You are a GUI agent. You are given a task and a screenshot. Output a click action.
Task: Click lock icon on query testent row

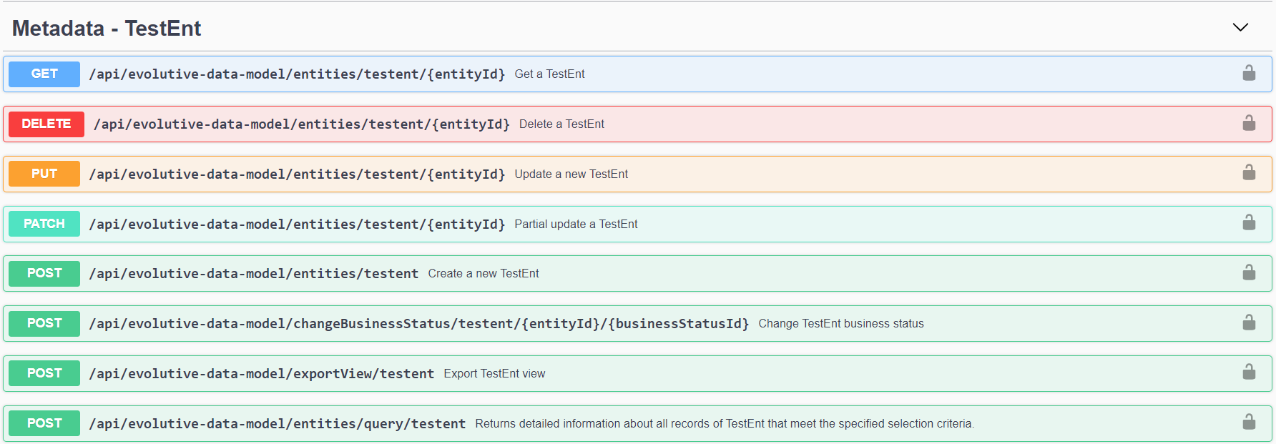(x=1249, y=423)
